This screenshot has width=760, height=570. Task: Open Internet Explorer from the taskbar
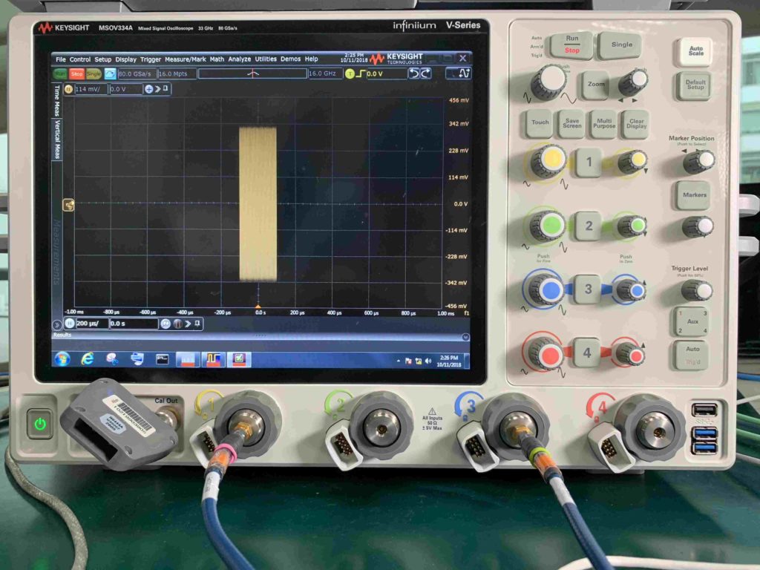(x=87, y=359)
